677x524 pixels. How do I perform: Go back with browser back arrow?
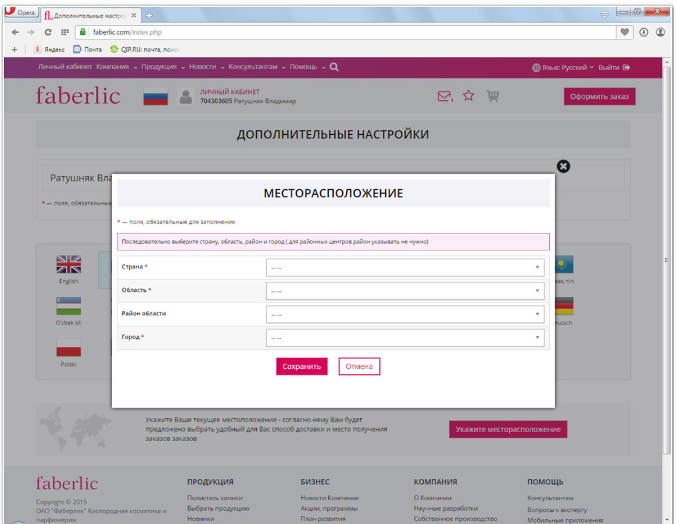(15, 32)
